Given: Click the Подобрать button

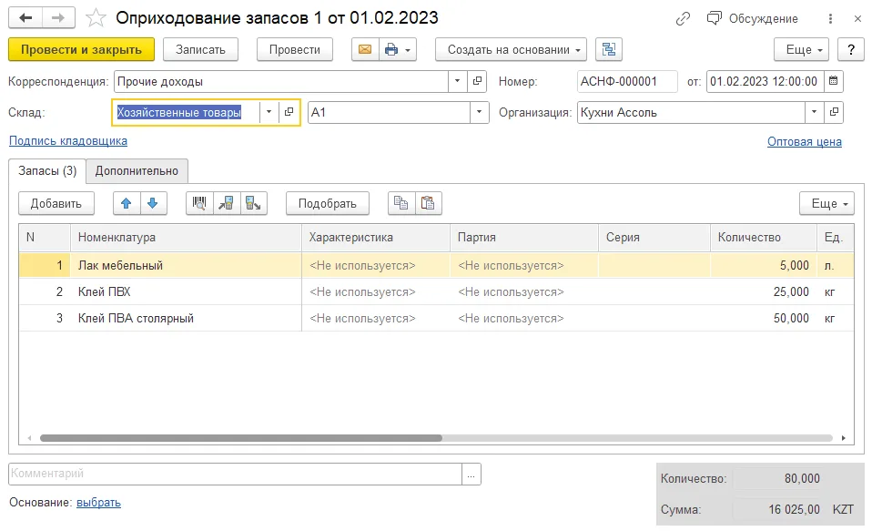Looking at the screenshot, I should pos(328,203).
